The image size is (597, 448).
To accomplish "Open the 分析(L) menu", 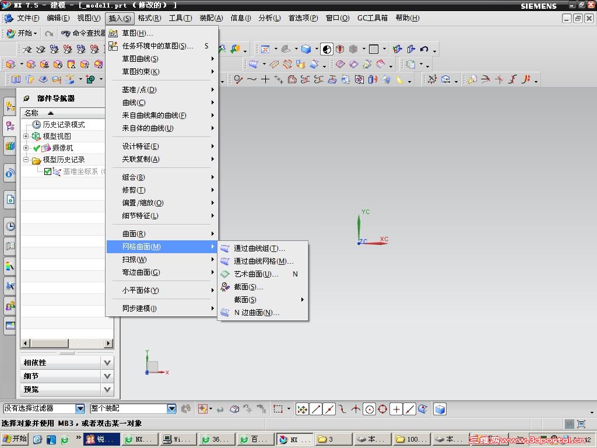I will click(269, 18).
